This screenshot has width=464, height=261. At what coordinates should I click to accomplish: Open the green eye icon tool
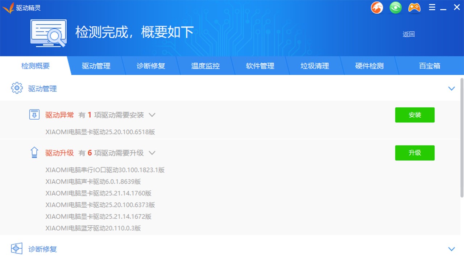click(x=395, y=8)
